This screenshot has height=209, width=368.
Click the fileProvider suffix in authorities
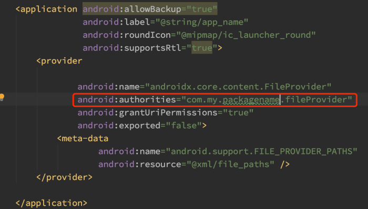(316, 100)
